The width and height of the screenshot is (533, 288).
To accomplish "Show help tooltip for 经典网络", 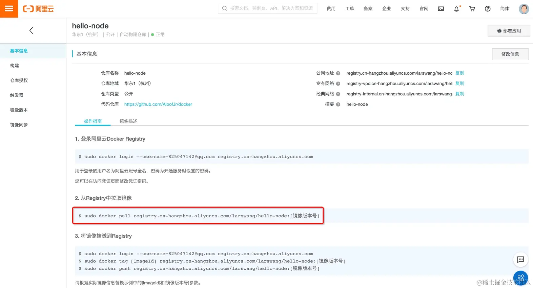I will click(x=338, y=94).
